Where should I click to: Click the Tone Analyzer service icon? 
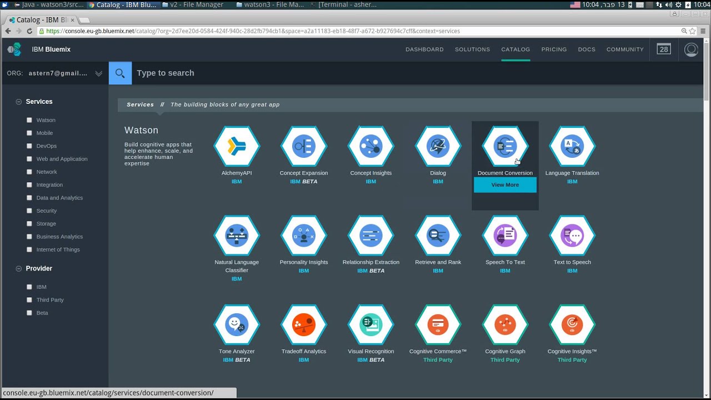click(237, 324)
